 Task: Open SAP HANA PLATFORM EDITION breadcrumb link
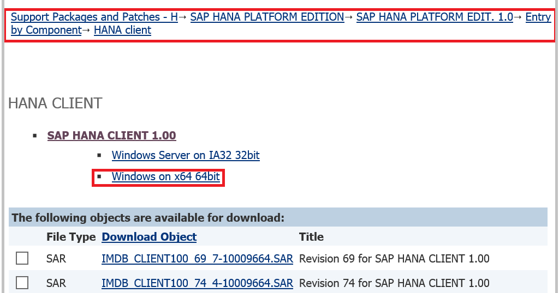(267, 17)
